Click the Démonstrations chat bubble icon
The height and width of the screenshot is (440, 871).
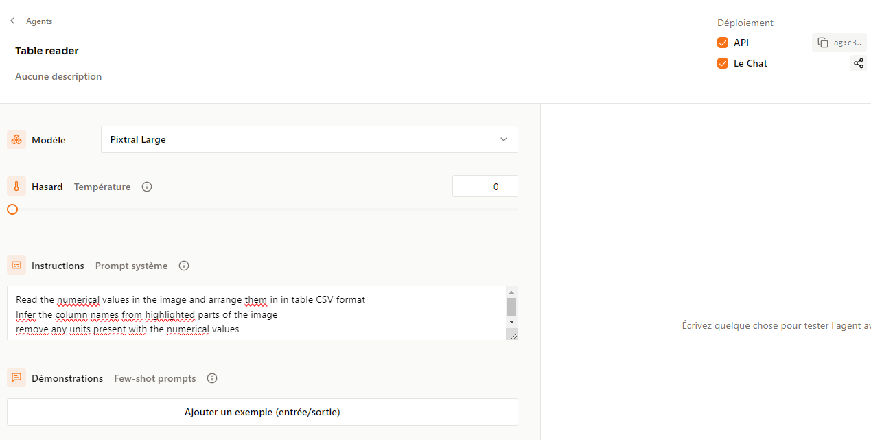[x=16, y=378]
